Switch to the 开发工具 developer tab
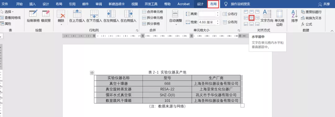The image size is (335, 117). click(151, 4)
